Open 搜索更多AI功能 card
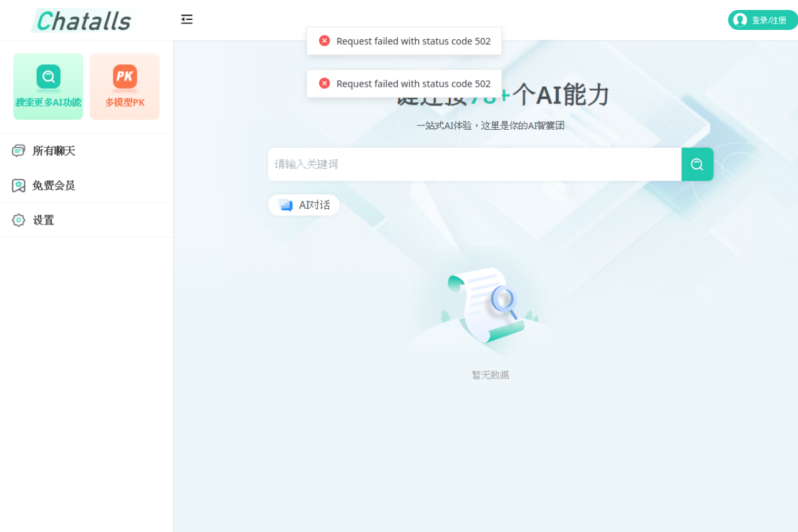The height and width of the screenshot is (532, 798). 48,86
